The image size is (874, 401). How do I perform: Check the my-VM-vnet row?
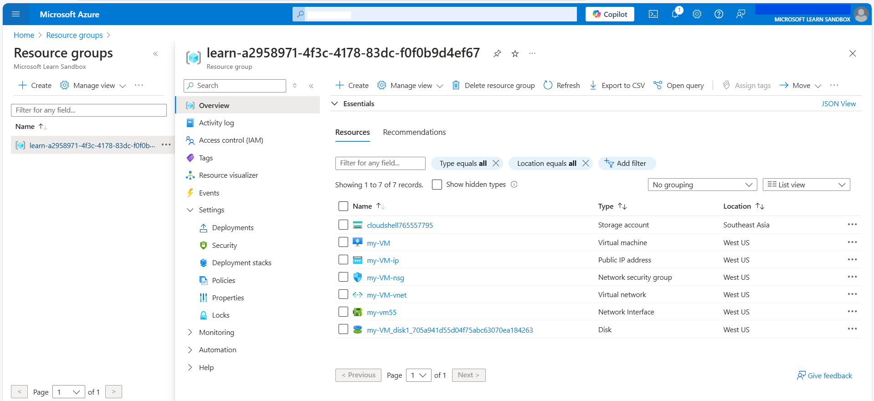pos(343,294)
